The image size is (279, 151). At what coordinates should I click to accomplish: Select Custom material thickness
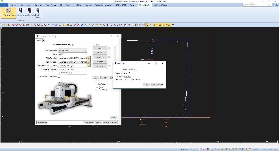pyautogui.click(x=60, y=73)
